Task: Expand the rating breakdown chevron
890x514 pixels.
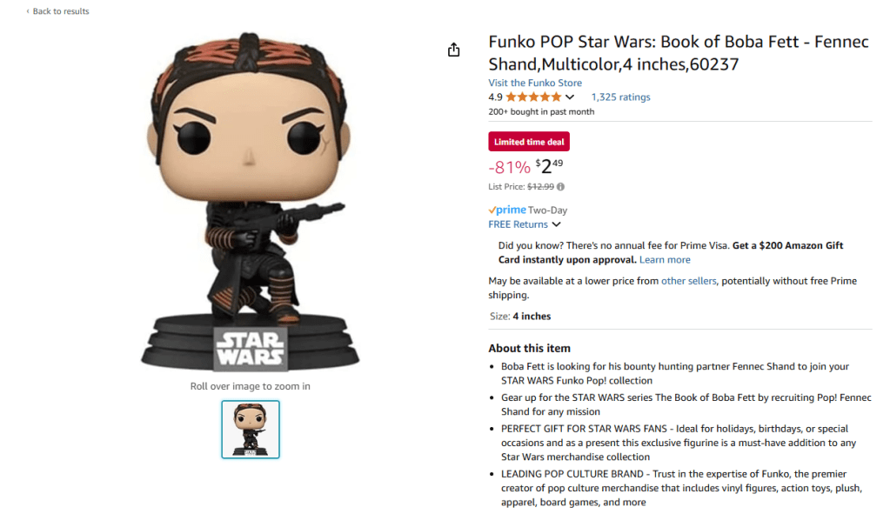Action: tap(570, 97)
